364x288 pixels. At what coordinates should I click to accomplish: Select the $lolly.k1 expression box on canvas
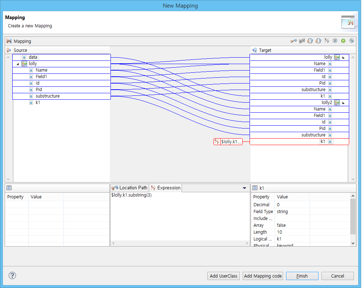click(227, 141)
